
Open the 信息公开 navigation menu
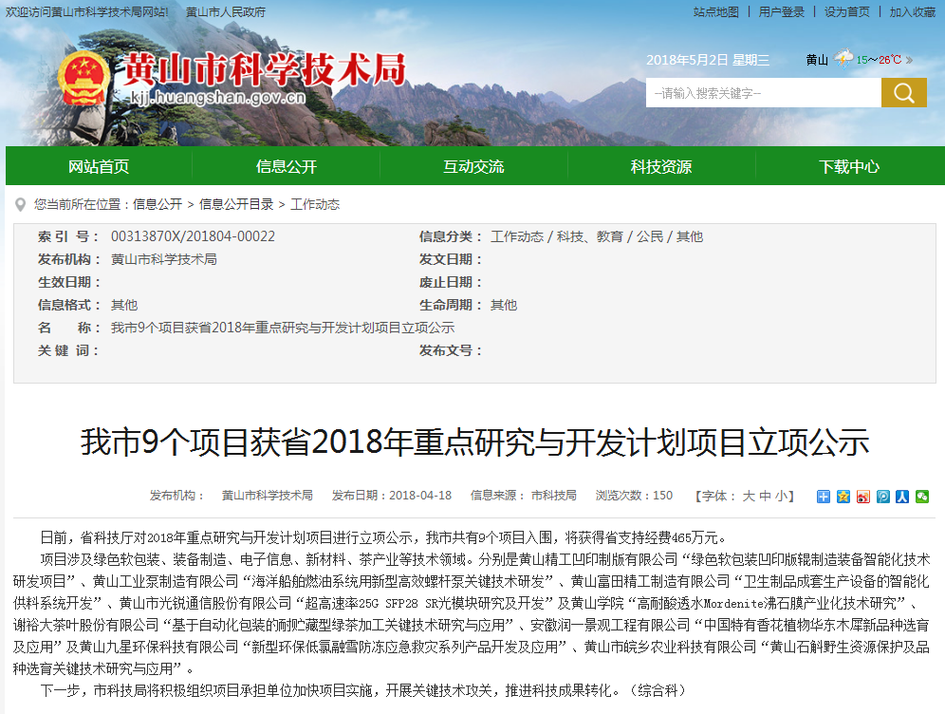pos(286,166)
